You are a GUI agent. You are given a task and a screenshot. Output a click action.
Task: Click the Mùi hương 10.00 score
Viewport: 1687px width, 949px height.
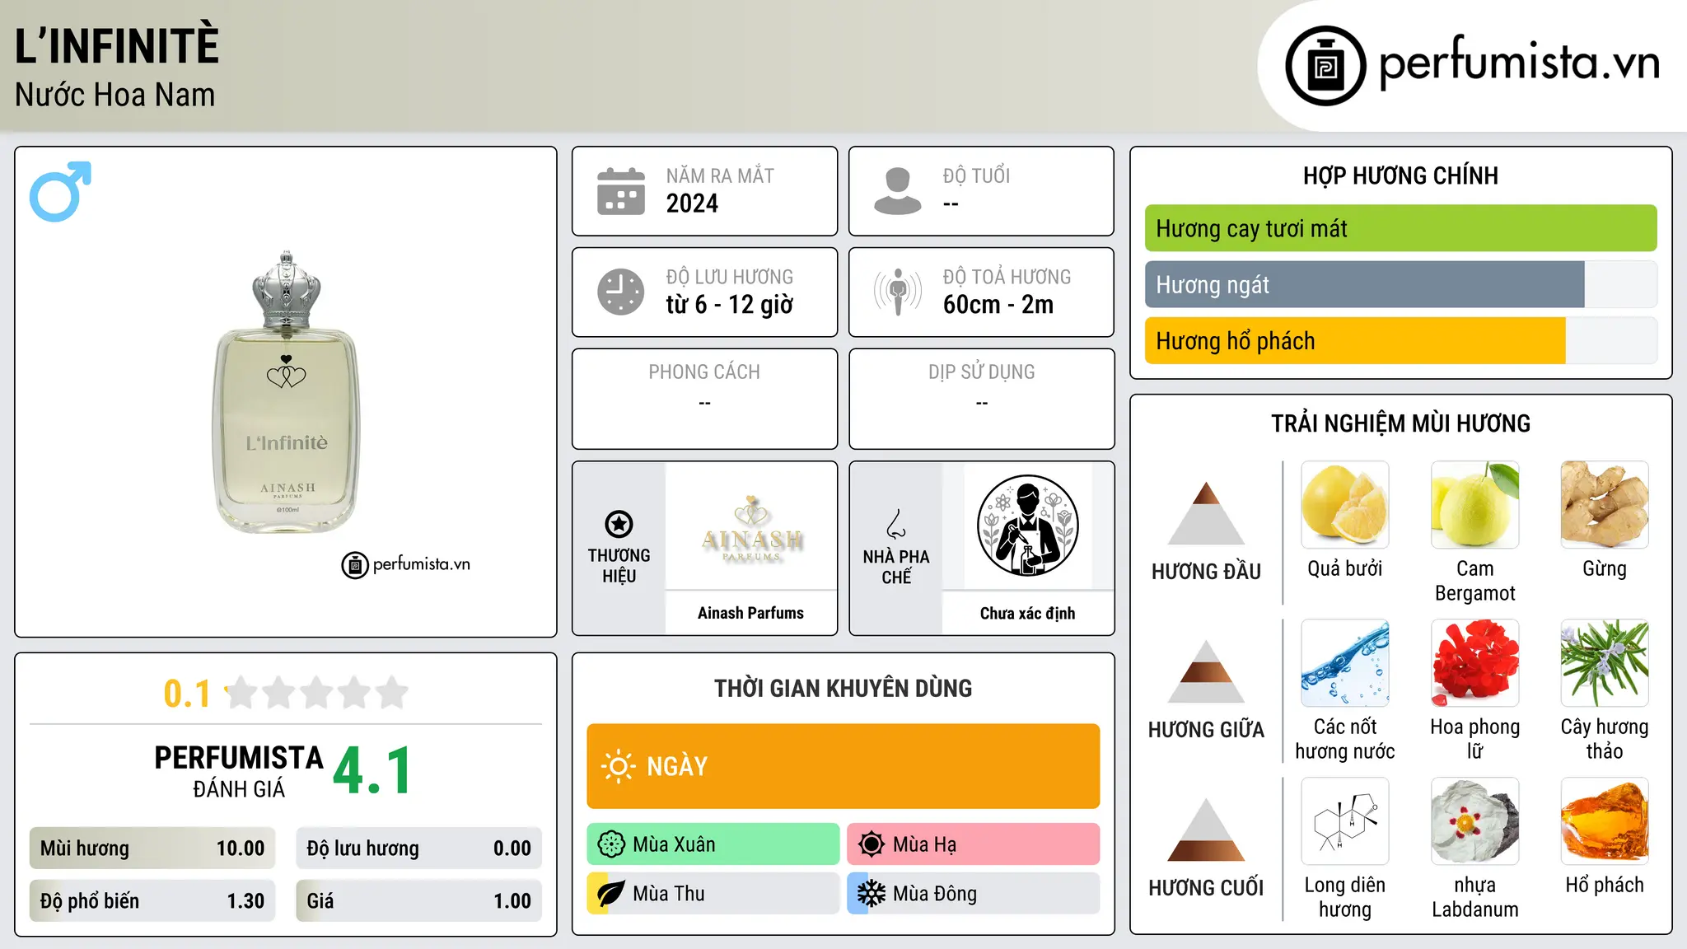pyautogui.click(x=152, y=848)
